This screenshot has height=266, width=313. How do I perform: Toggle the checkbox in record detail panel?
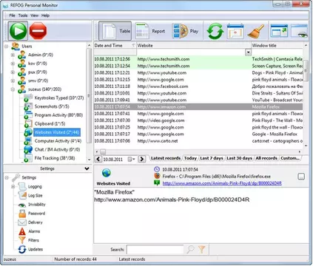(301, 177)
